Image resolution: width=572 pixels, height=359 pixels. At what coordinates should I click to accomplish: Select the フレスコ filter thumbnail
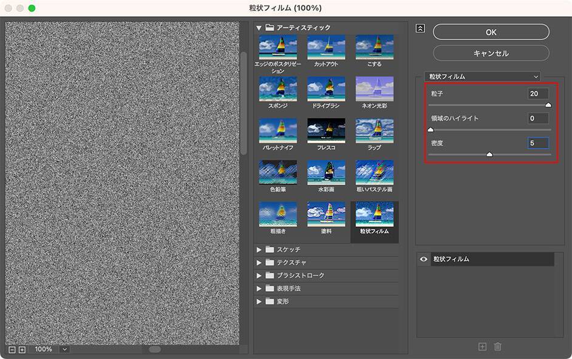pos(326,130)
